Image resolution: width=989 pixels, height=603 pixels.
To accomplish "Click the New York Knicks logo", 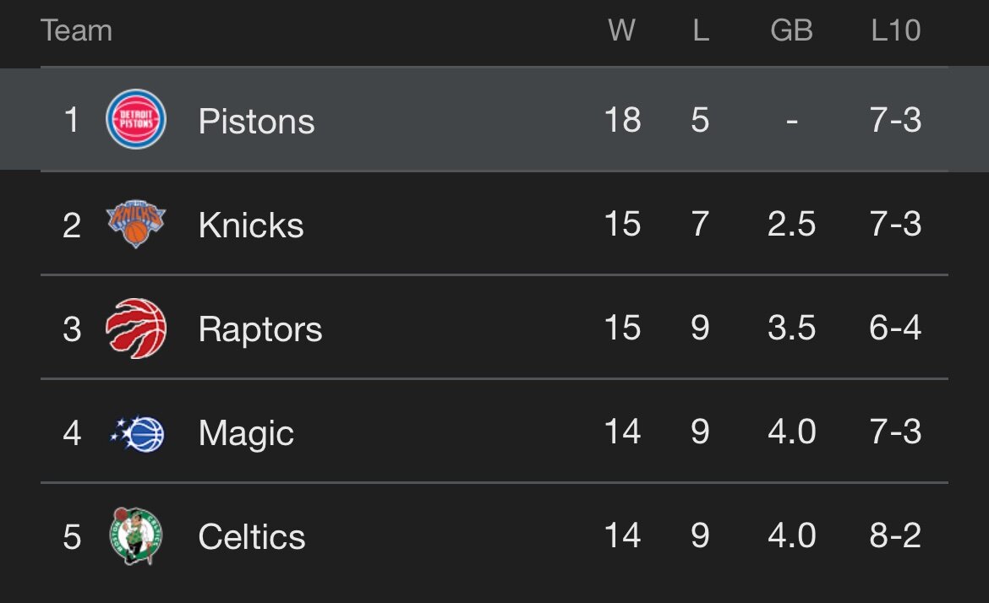I will point(135,225).
